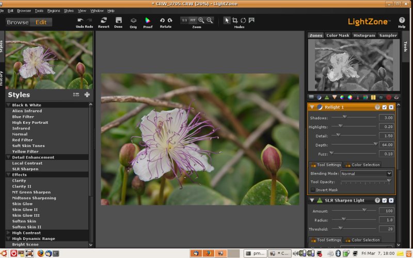Add a Red Eye tool

pos(396,97)
